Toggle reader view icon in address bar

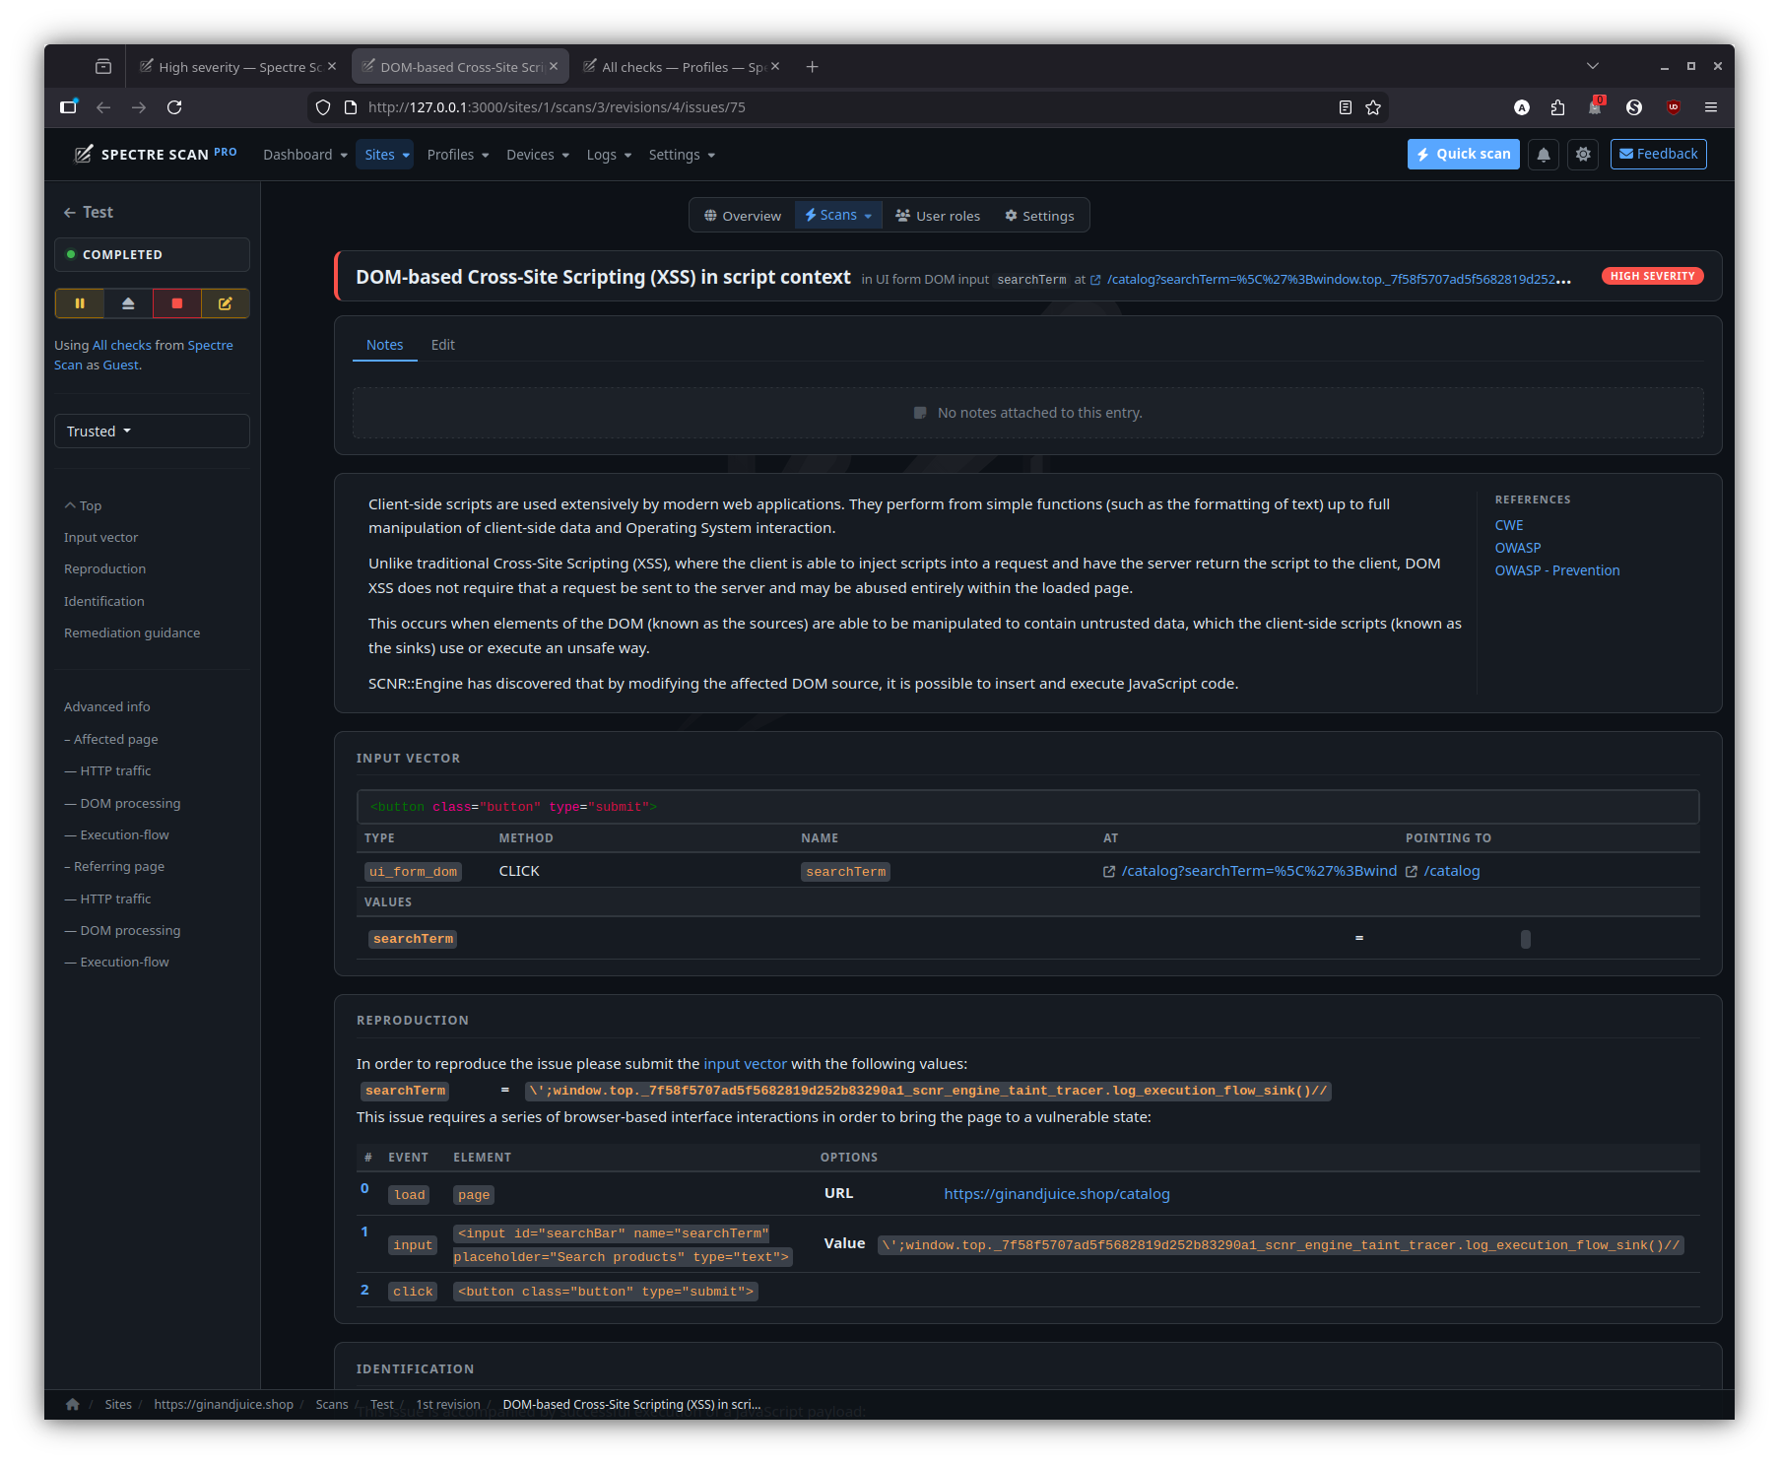[1346, 107]
